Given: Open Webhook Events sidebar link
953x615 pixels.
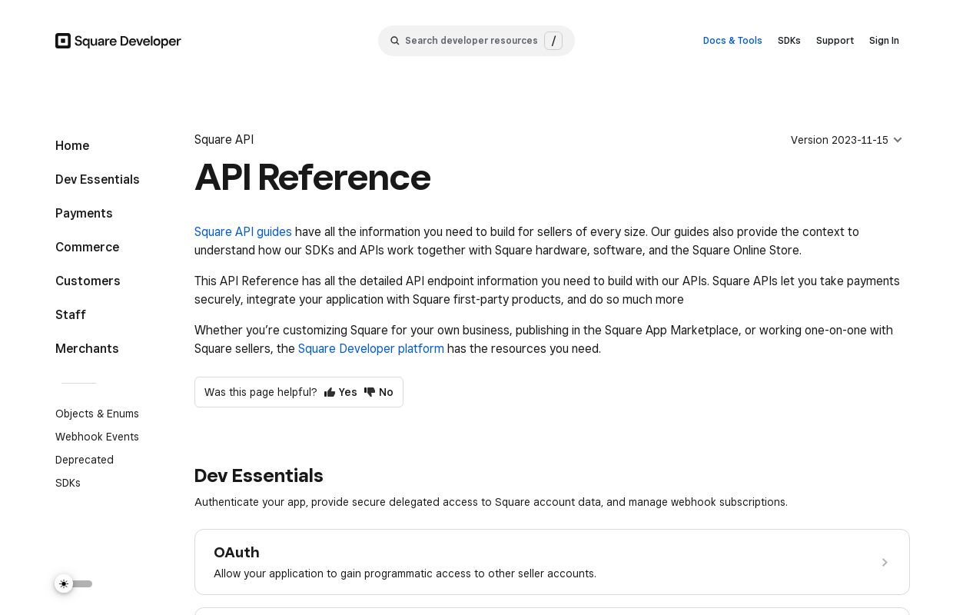Looking at the screenshot, I should [x=97, y=437].
